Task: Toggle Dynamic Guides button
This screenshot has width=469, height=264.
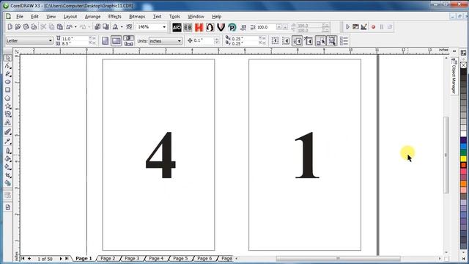Action: tap(309, 41)
